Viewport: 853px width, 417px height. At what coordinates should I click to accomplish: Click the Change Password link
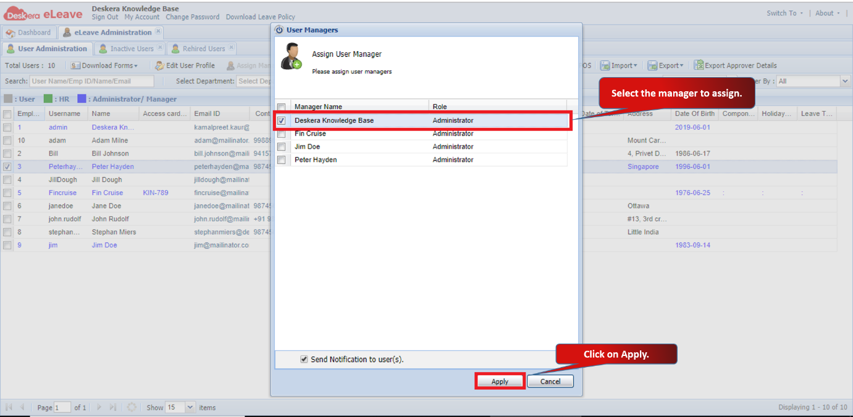pyautogui.click(x=193, y=17)
